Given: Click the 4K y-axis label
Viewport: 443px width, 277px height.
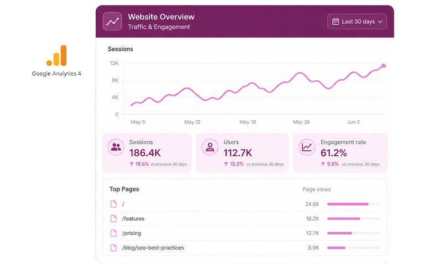Looking at the screenshot, I should tap(115, 98).
